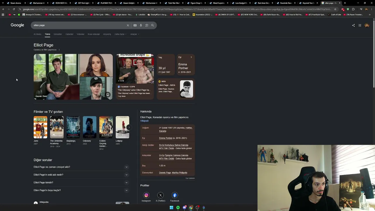Open the 'Araçlar' tools dropdown
The width and height of the screenshot is (375, 211).
coord(134,34)
